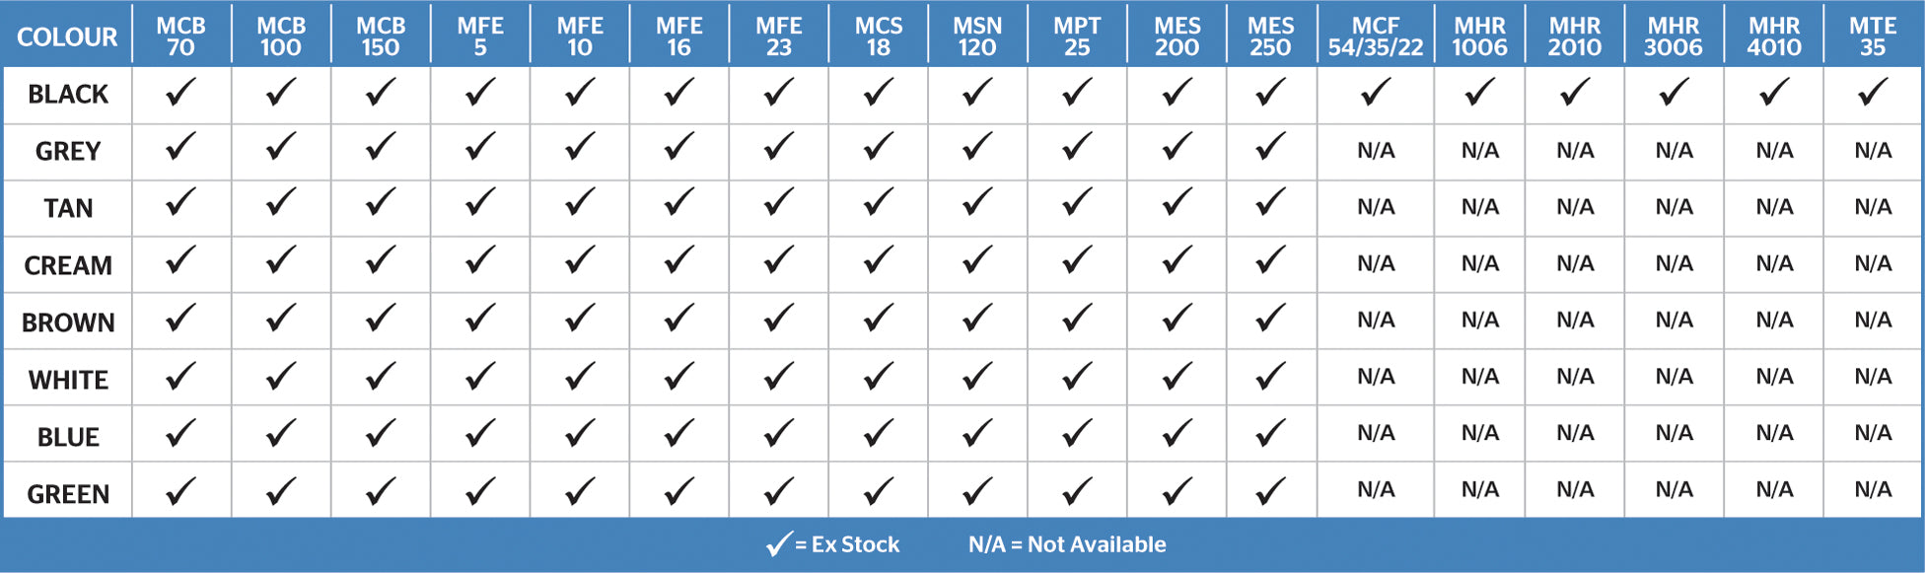The width and height of the screenshot is (1925, 573).
Task: Click the Black row checkmark under MTE 35
Action: point(1872,94)
